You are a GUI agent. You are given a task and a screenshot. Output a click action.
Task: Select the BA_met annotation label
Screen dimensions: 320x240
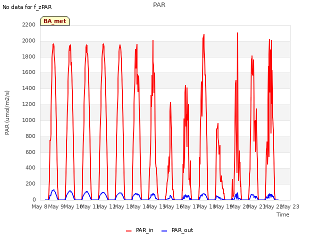55,21
